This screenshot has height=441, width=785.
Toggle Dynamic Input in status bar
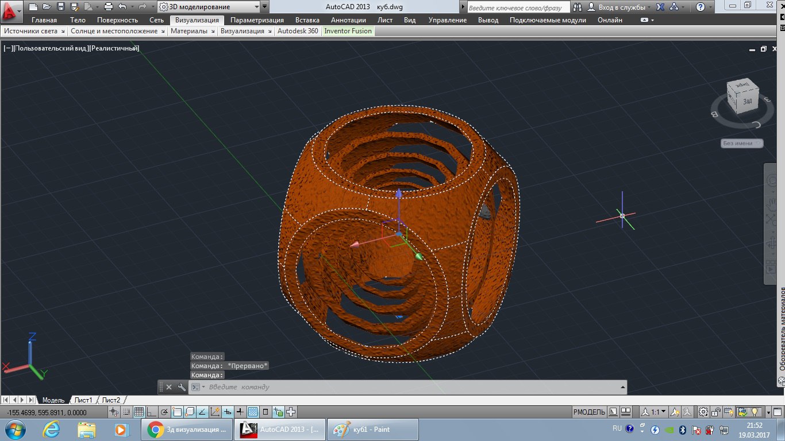pyautogui.click(x=227, y=412)
